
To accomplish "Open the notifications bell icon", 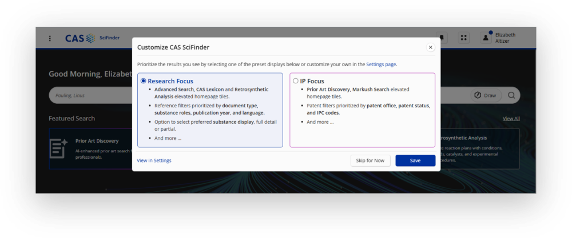I will click(x=442, y=38).
